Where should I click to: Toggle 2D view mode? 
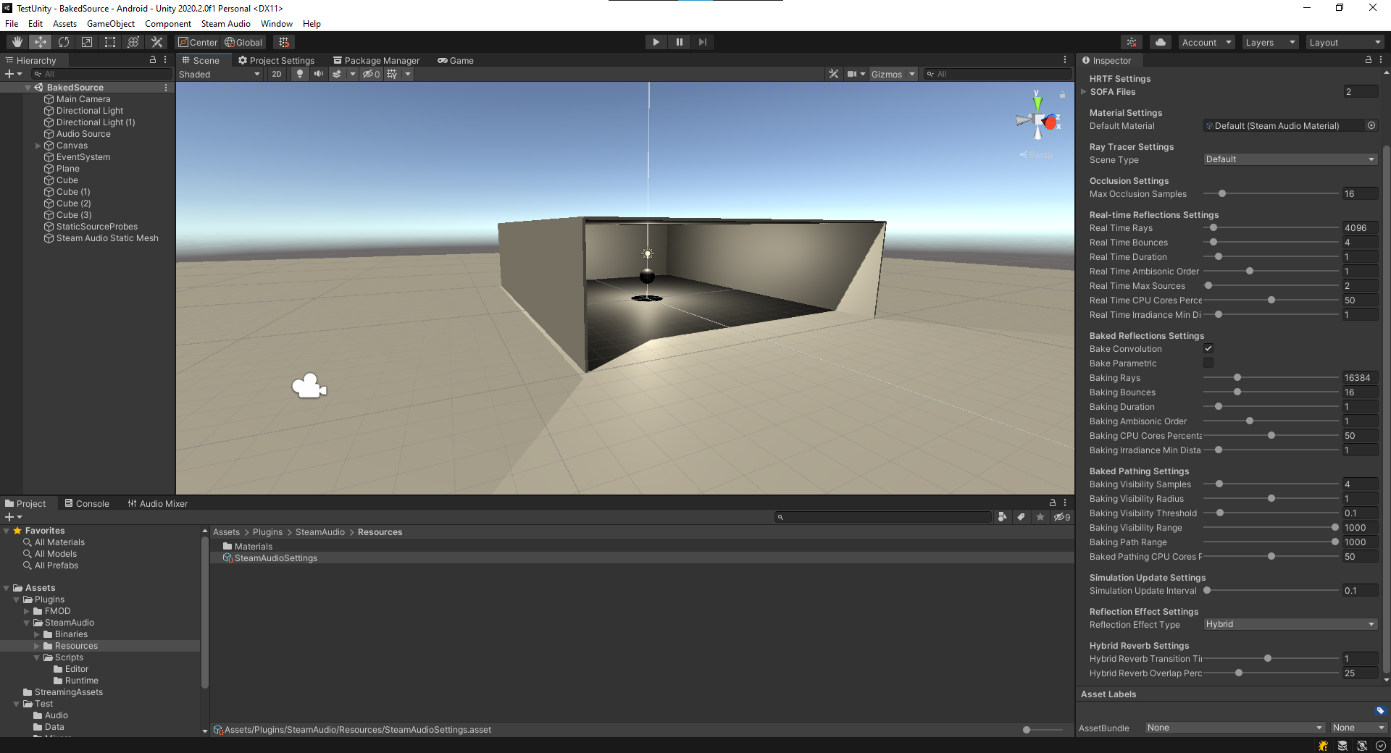tap(277, 74)
